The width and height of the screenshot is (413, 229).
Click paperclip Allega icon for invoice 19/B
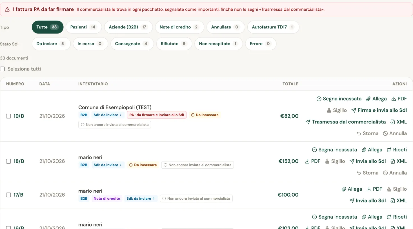tap(368, 99)
